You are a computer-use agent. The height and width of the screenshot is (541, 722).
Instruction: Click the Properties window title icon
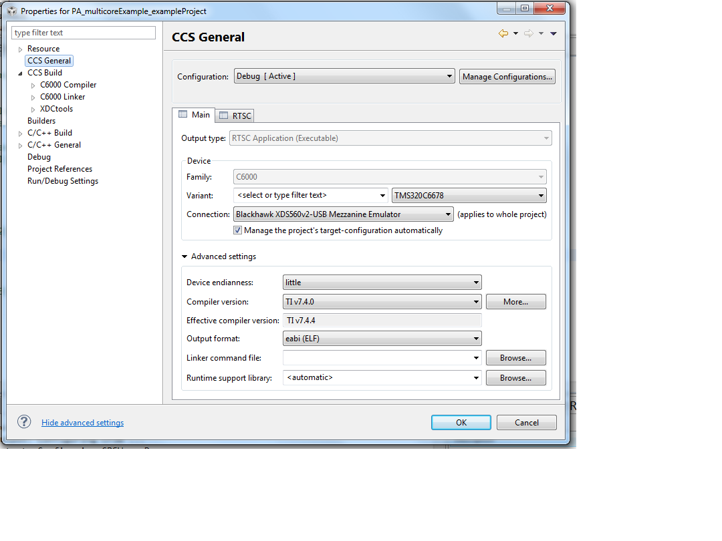(12, 11)
